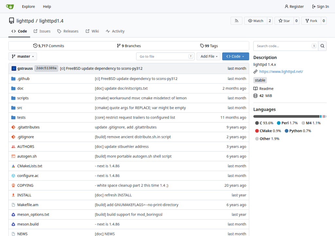The height and width of the screenshot is (236, 335).
Task: Click the link icon beside website URL
Action: tap(255, 71)
